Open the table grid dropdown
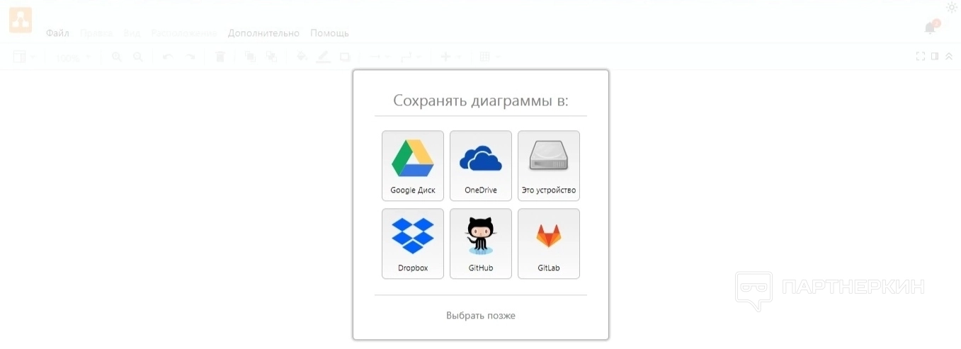961x349 pixels. pyautogui.click(x=489, y=57)
